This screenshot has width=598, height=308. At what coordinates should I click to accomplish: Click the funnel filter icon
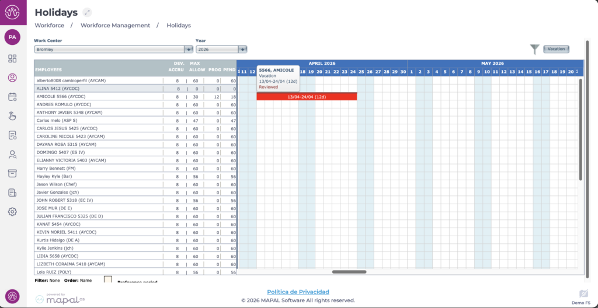click(534, 50)
